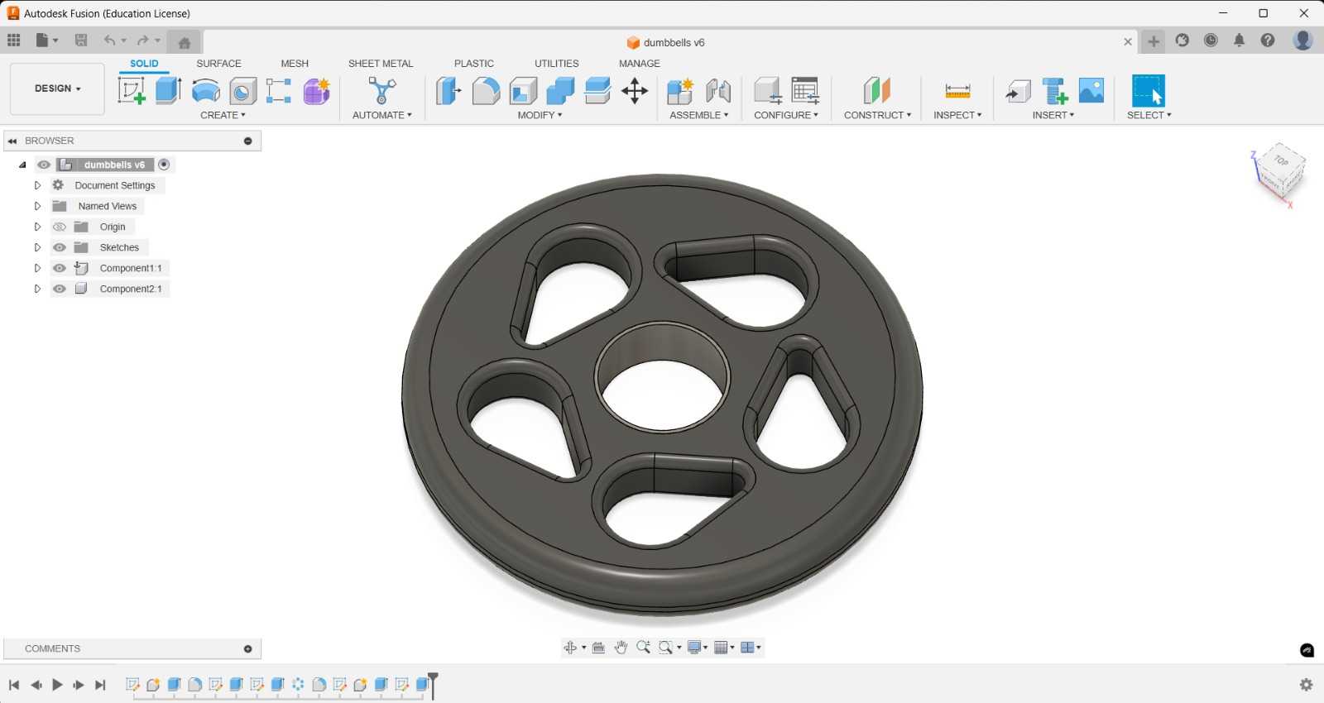Select the Combine tool
The image size is (1324, 703).
point(560,91)
